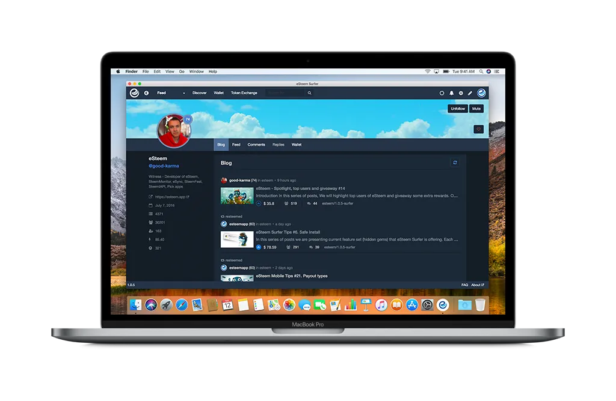Open the FAQ link in the footer
Viewport: 616px width, 401px height.
[464, 285]
